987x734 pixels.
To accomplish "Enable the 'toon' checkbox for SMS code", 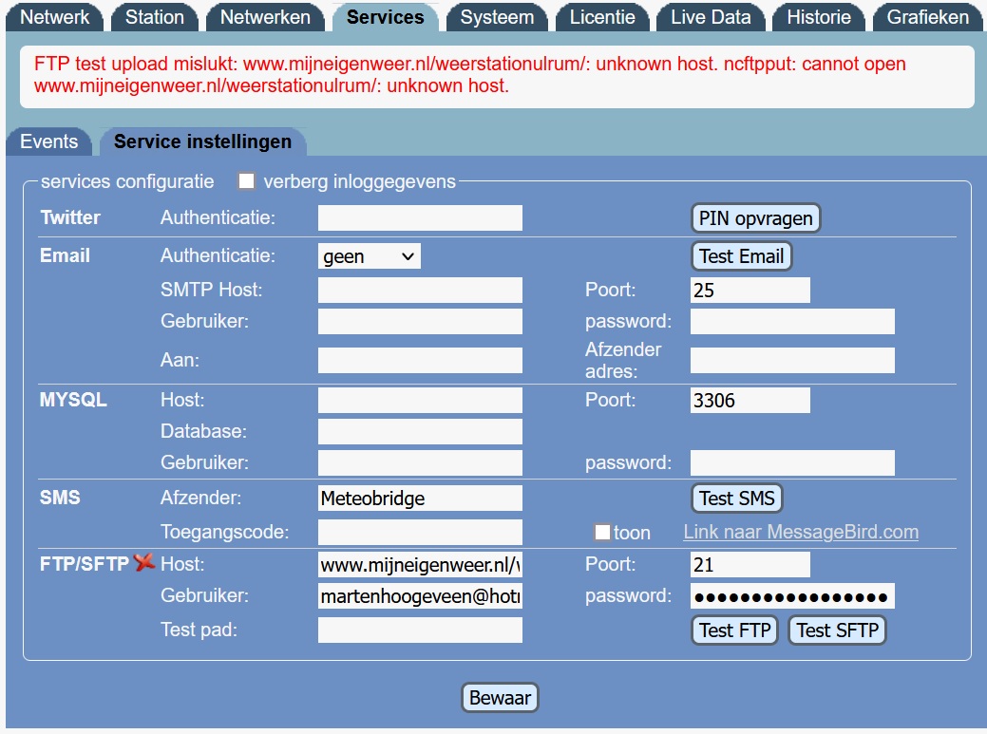I will click(601, 533).
